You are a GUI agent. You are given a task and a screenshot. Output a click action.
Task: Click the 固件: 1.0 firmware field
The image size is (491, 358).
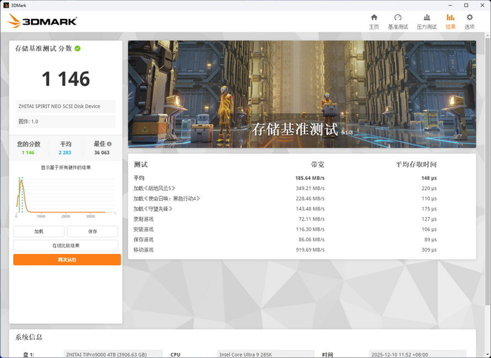click(x=66, y=122)
